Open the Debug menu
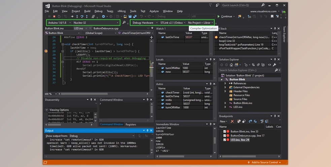331x167 pixels. (98, 11)
